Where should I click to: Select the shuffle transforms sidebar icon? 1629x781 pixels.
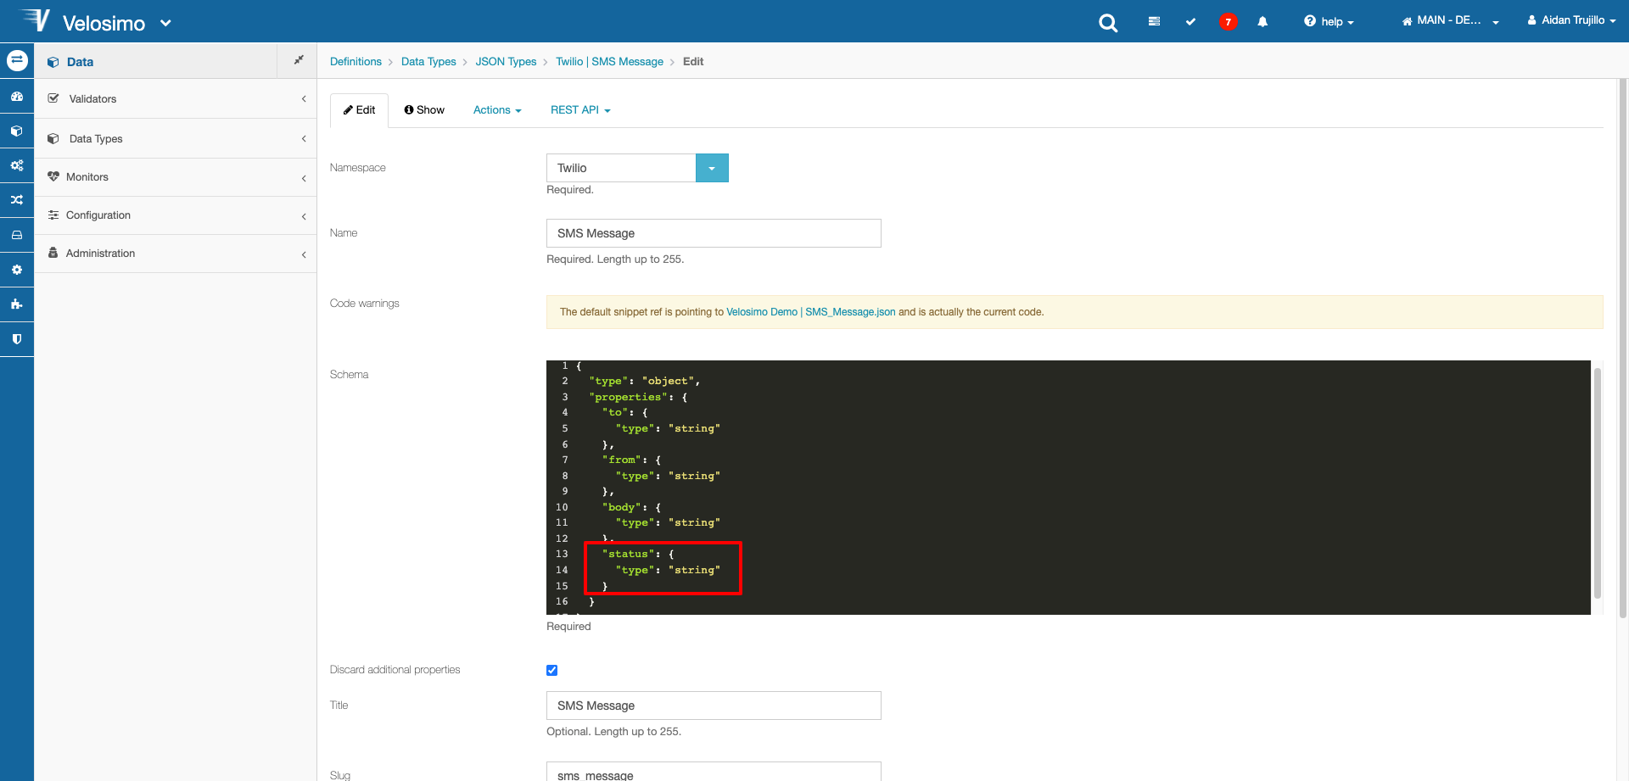[17, 200]
